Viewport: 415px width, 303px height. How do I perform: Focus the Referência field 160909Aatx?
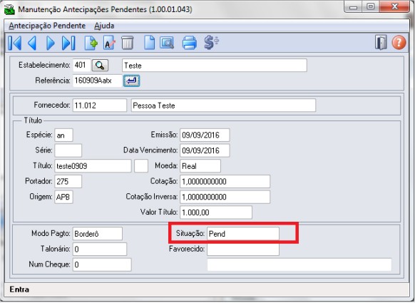[97, 81]
